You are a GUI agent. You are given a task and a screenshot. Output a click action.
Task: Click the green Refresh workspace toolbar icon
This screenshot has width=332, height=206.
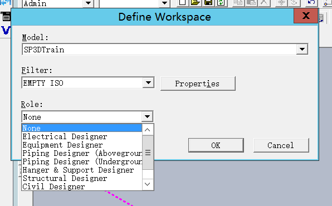pyautogui.click(x=221, y=3)
